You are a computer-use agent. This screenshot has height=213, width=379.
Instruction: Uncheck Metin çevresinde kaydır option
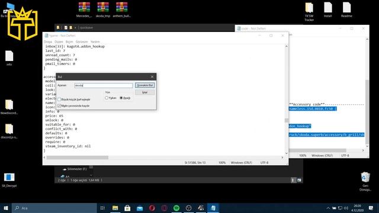[59, 106]
